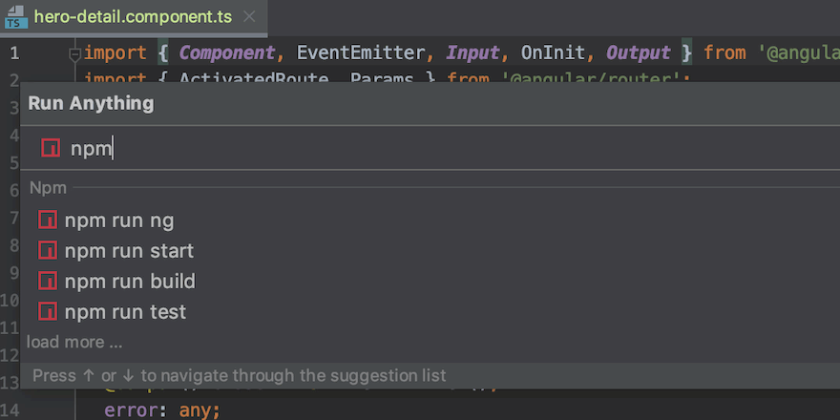Select the npm run ng suggestion
Viewport: 840px width, 420px height.
coord(430,220)
